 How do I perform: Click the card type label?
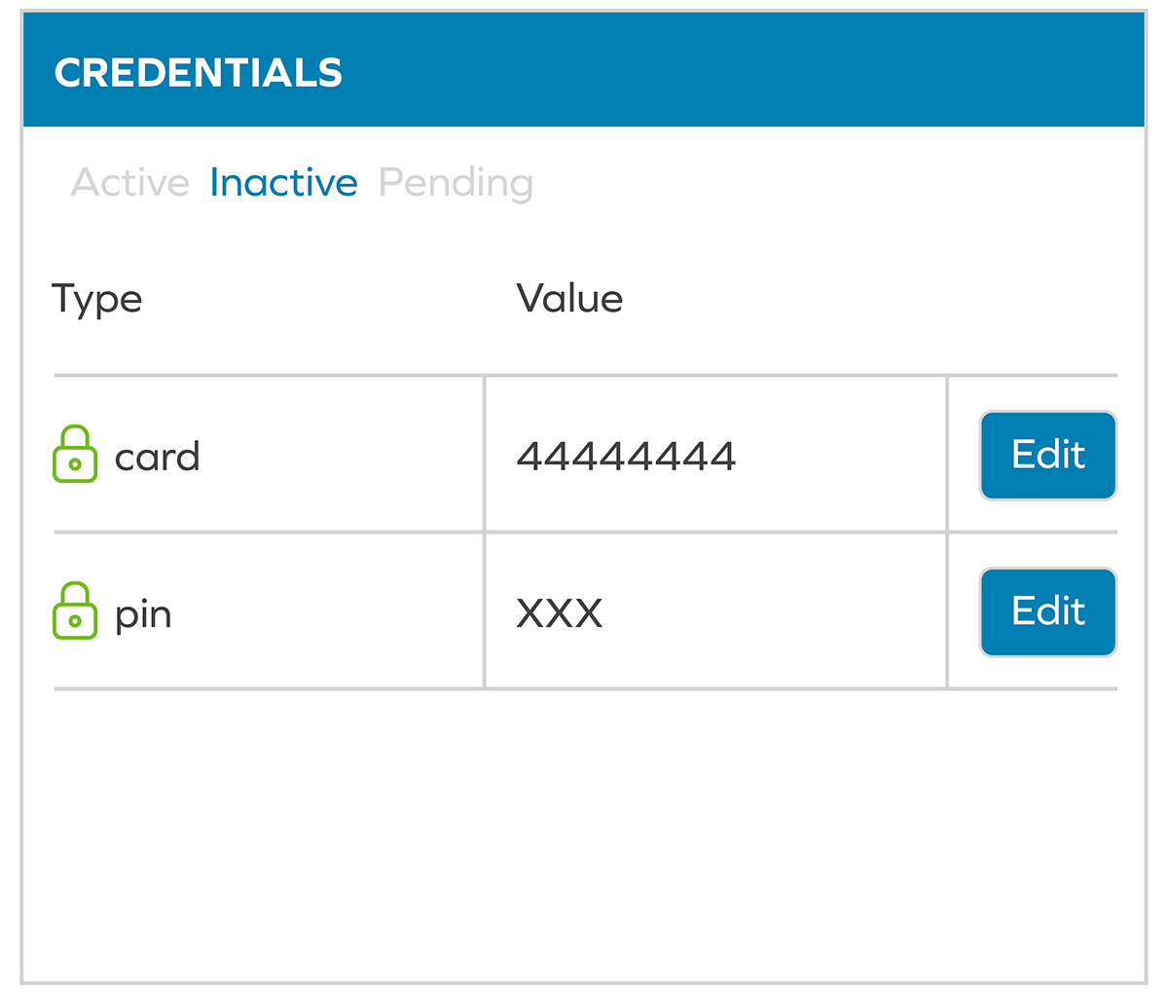[157, 457]
